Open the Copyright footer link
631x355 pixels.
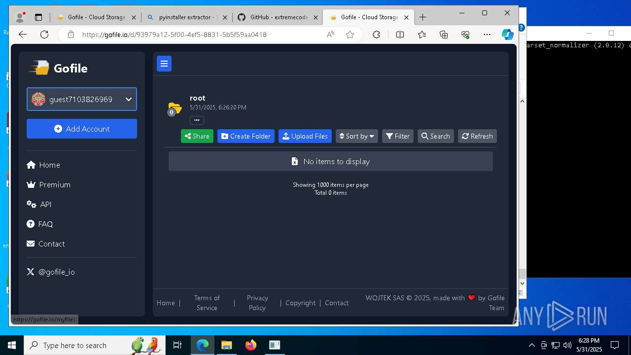pos(300,303)
